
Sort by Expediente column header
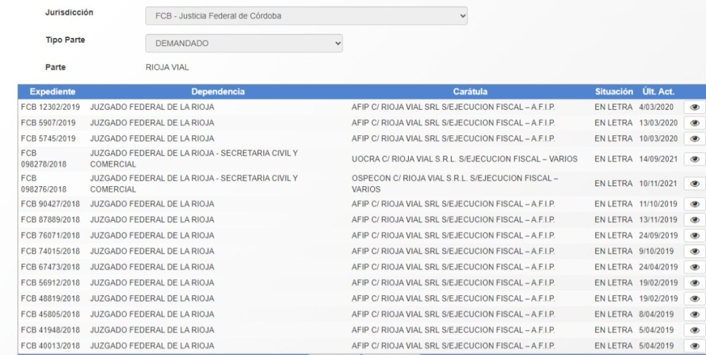(52, 92)
